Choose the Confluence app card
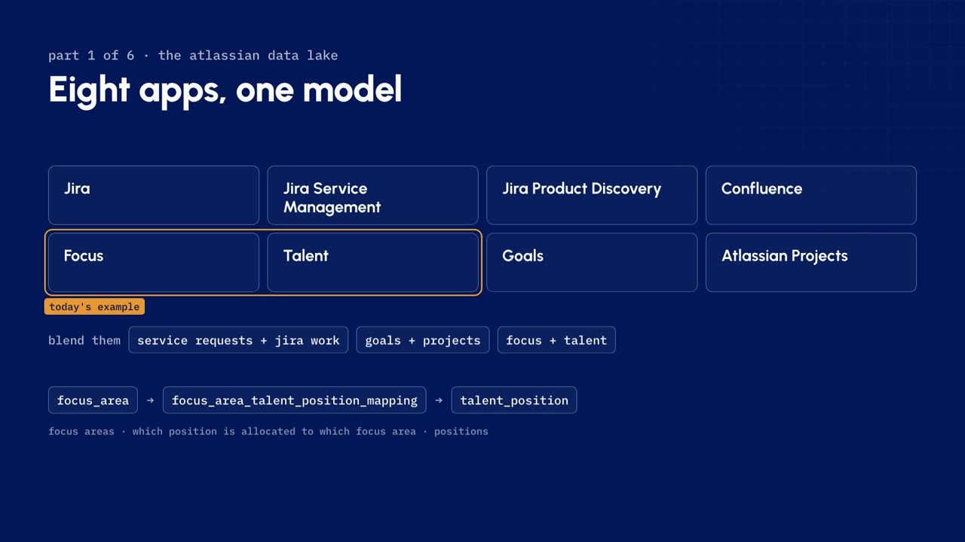The image size is (965, 542). 811,195
